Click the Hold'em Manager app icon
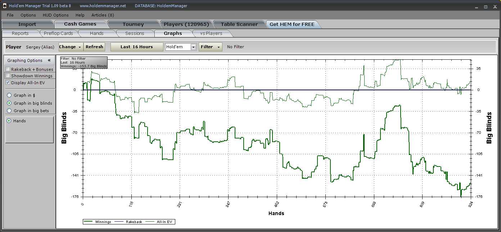Image resolution: width=501 pixels, height=232 pixels. (x=5, y=6)
